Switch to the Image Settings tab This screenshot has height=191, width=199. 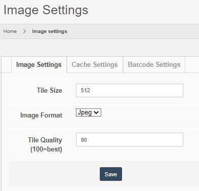point(39,65)
